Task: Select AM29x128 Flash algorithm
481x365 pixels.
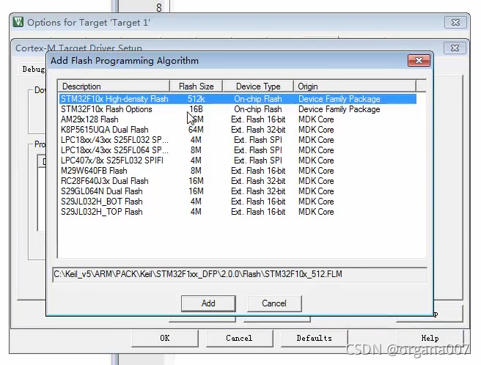Action: click(x=238, y=119)
